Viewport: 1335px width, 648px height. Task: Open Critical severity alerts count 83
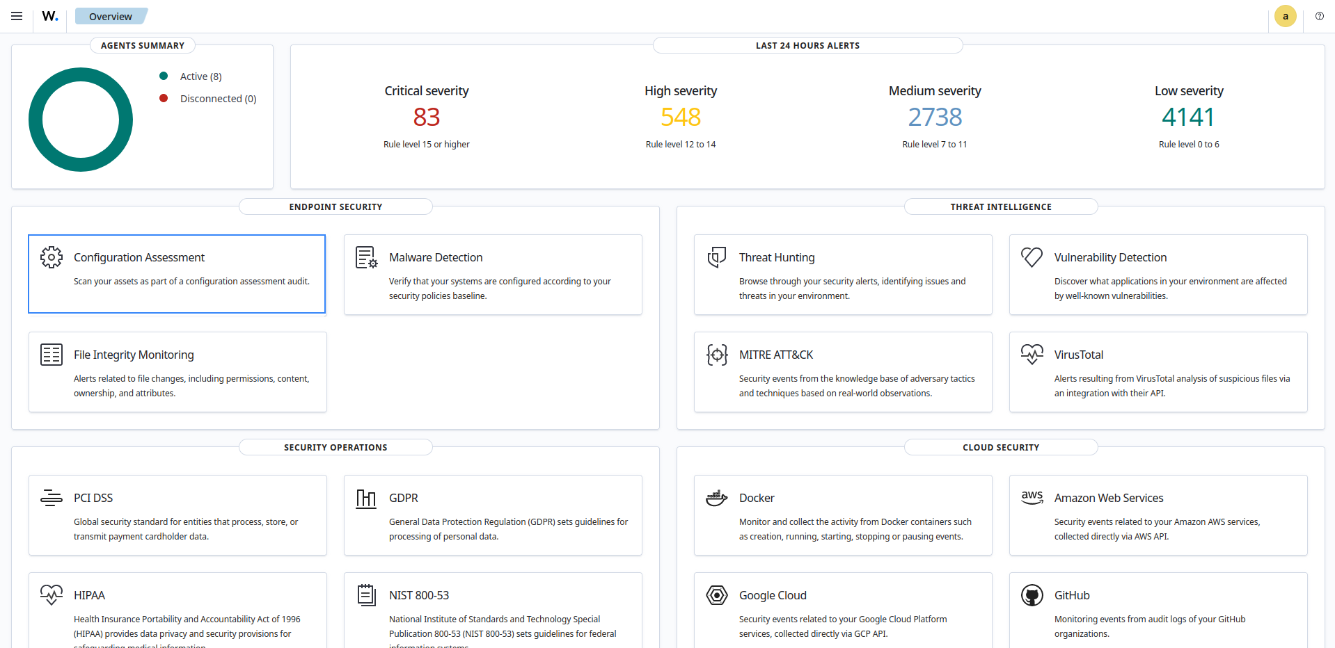(426, 117)
